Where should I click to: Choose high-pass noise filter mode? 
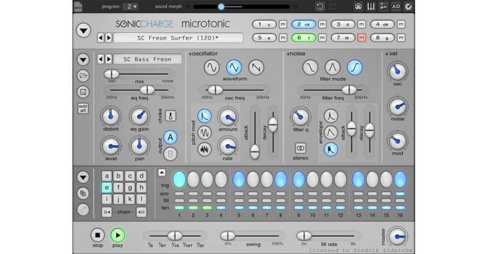tap(355, 67)
